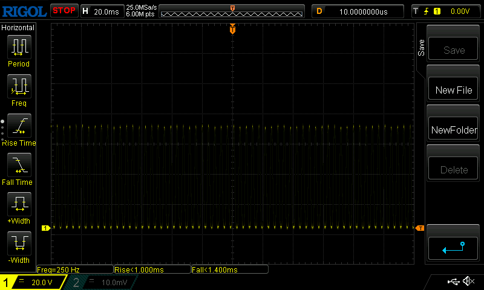484x290 pixels.
Task: Click the USB connection status icon
Action: [453, 281]
